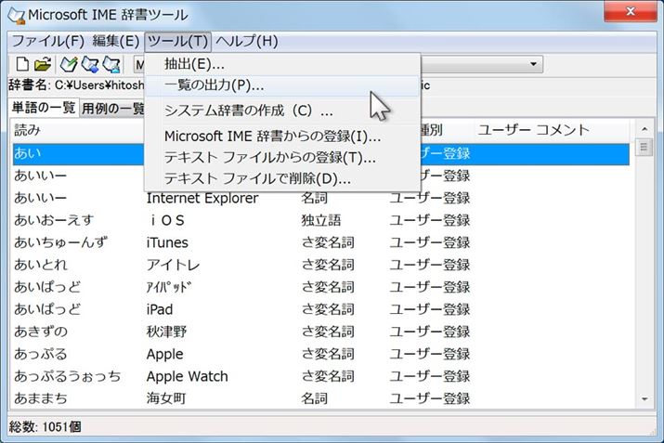This screenshot has width=664, height=443.
Task: Click the iPad word cell
Action: click(160, 309)
